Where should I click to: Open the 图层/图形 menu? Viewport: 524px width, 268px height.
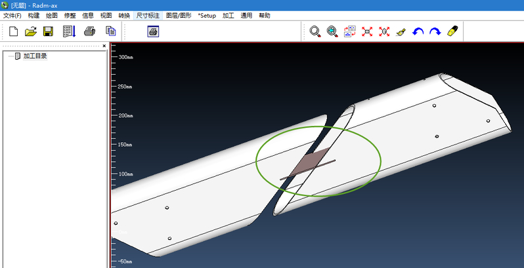tap(179, 15)
